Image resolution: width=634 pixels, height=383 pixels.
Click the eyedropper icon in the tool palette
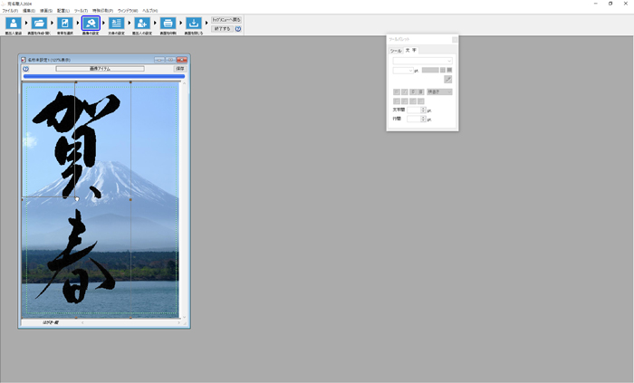click(x=447, y=80)
